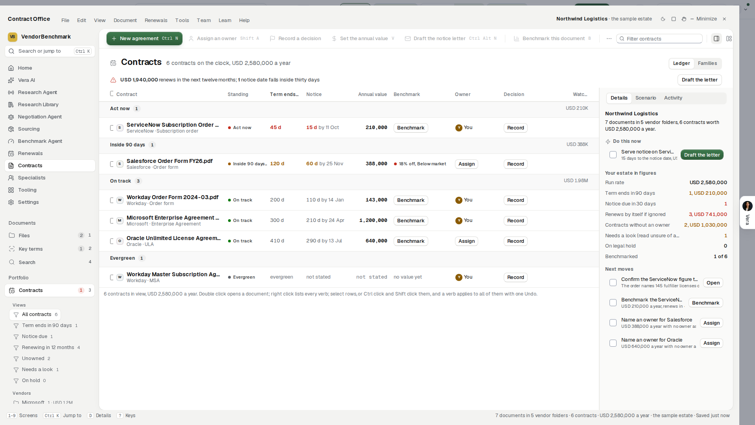The image size is (755, 425).
Task: Toggle the side panel layout icon
Action: 716,39
